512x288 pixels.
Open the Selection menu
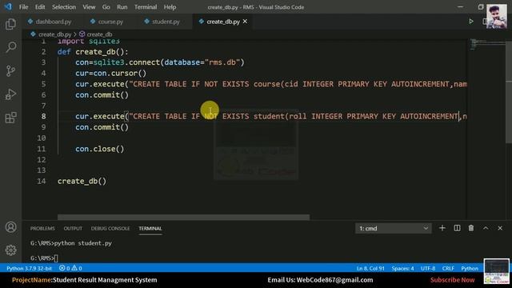click(64, 7)
